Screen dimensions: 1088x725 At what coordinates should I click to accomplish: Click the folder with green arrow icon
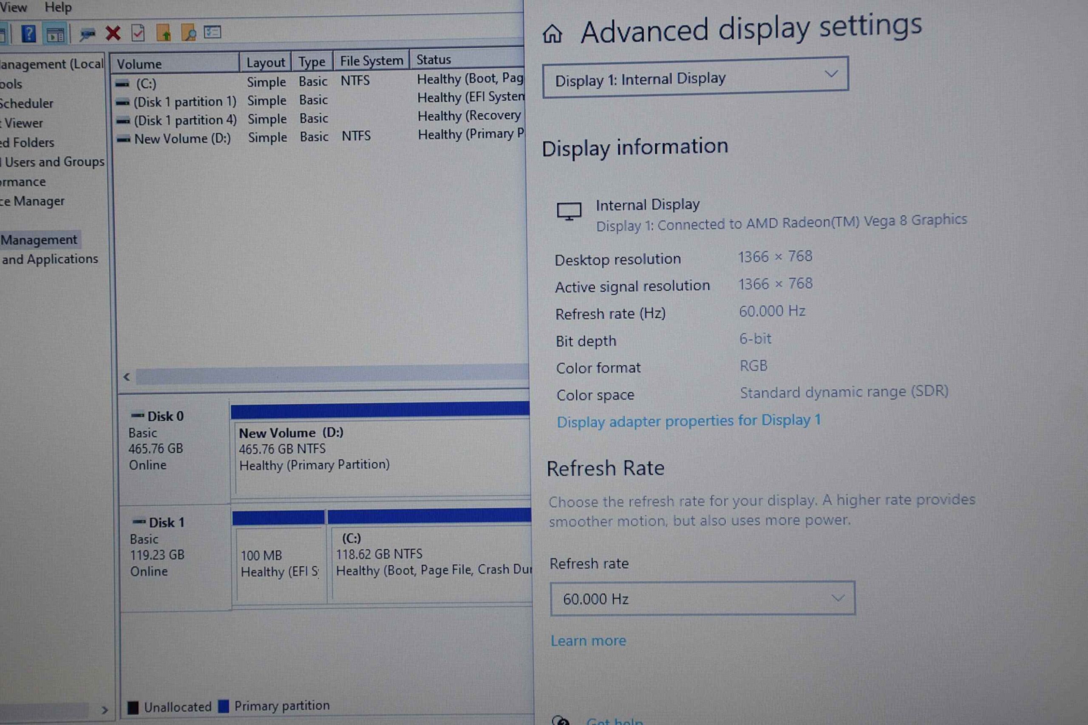163,33
